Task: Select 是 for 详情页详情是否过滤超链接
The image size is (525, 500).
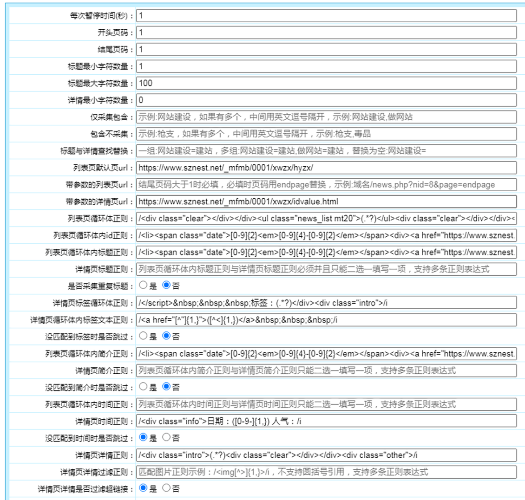Action: point(143,488)
